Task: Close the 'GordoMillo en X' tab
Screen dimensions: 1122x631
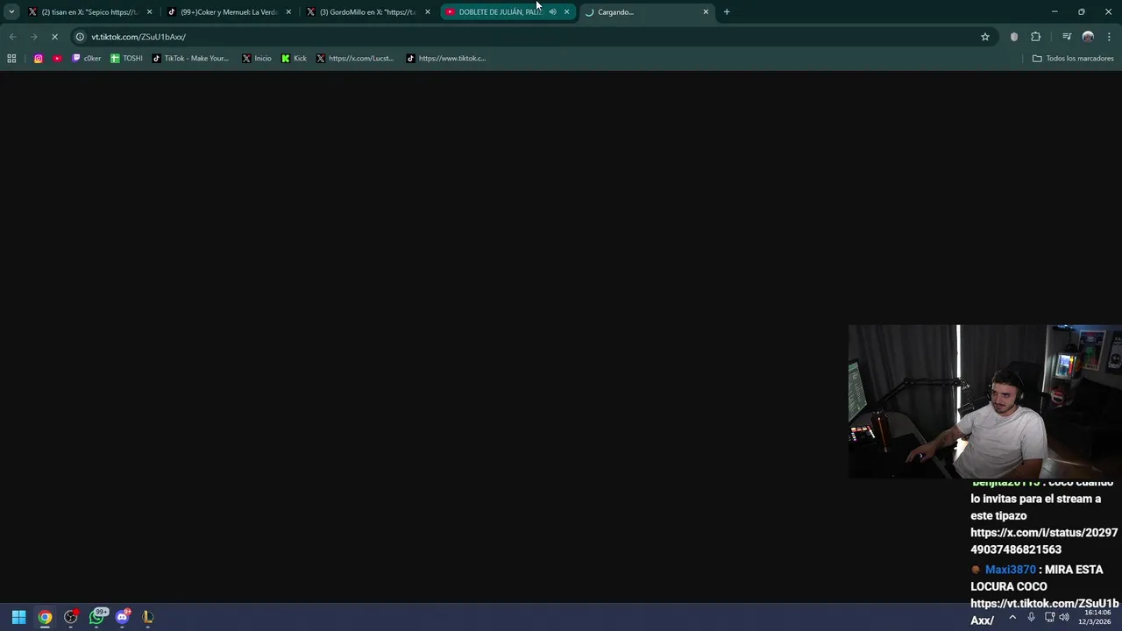Action: click(x=428, y=12)
